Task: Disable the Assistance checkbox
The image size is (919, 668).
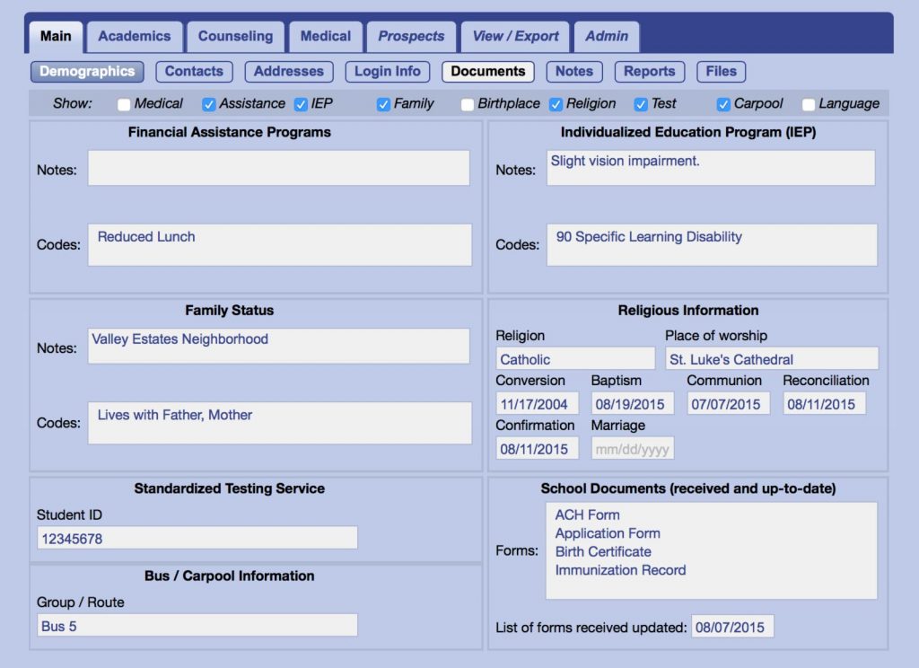Action: (x=209, y=103)
